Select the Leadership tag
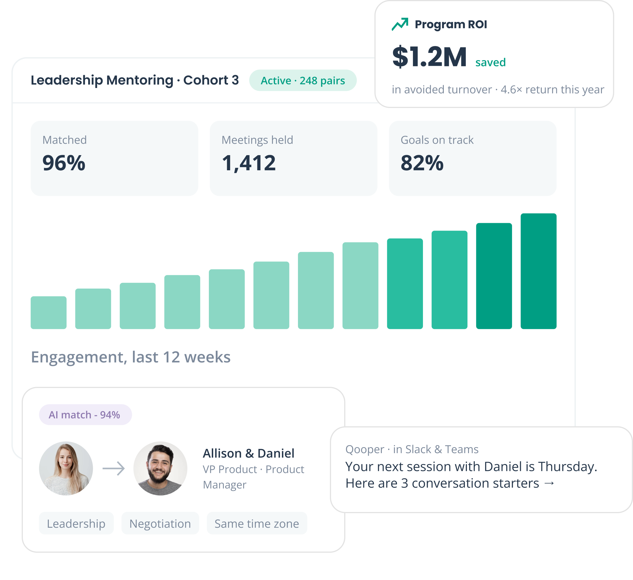The width and height of the screenshot is (633, 580). point(76,523)
